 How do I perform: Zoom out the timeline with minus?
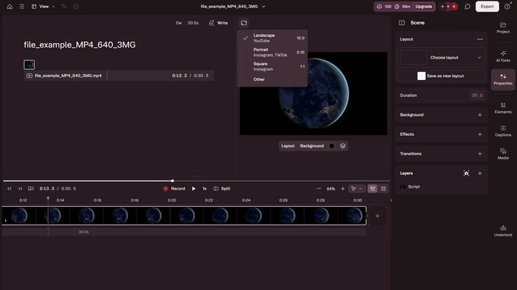tap(319, 189)
